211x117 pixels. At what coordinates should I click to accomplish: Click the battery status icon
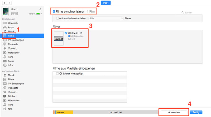[39, 14]
